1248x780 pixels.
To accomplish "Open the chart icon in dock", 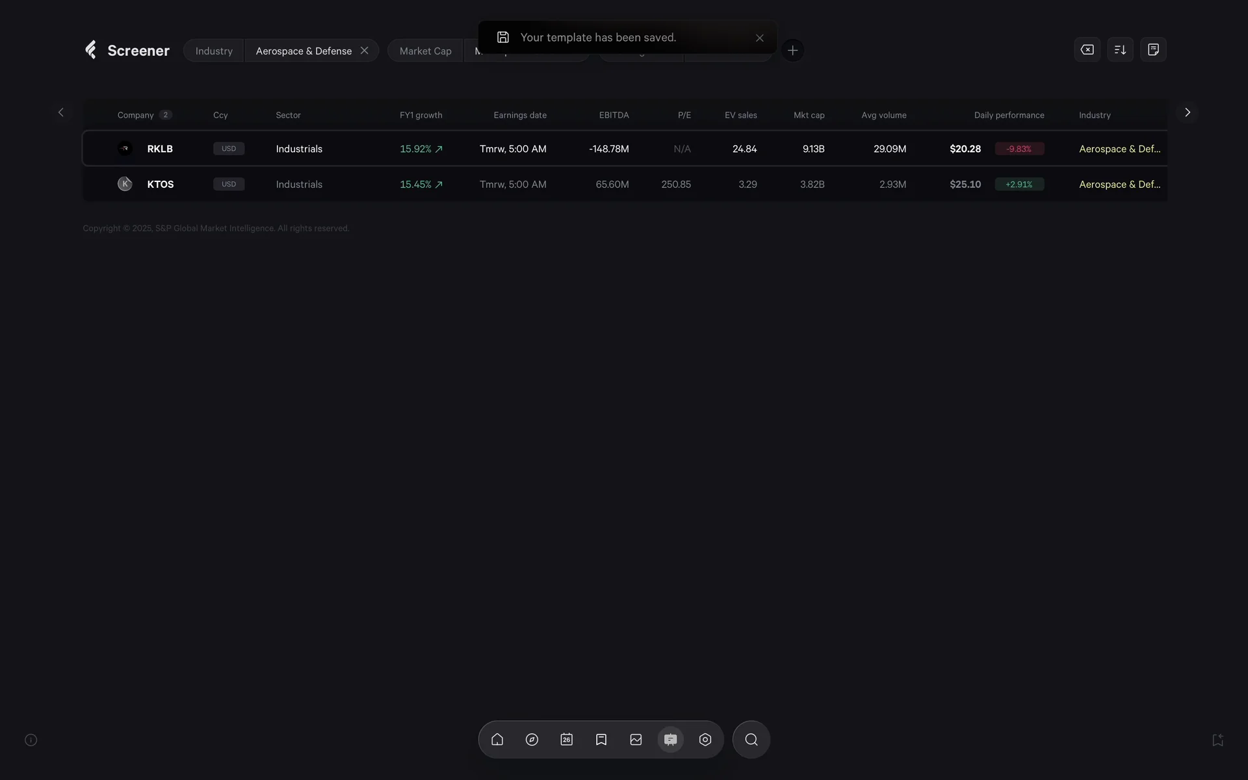I will click(x=636, y=740).
